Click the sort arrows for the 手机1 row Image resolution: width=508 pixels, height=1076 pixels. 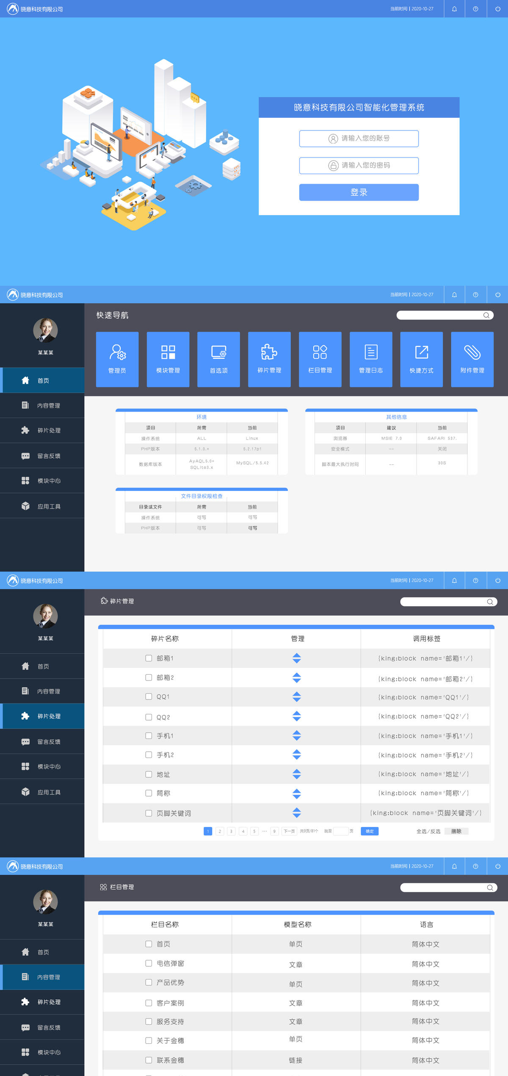(x=297, y=736)
